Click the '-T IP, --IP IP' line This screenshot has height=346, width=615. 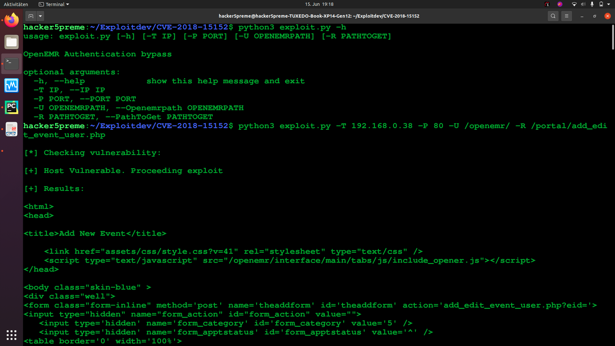pos(69,90)
